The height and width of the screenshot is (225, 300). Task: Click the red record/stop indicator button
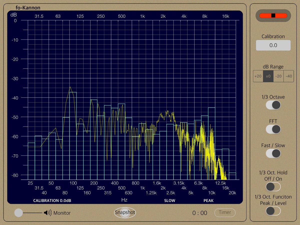coord(273,15)
